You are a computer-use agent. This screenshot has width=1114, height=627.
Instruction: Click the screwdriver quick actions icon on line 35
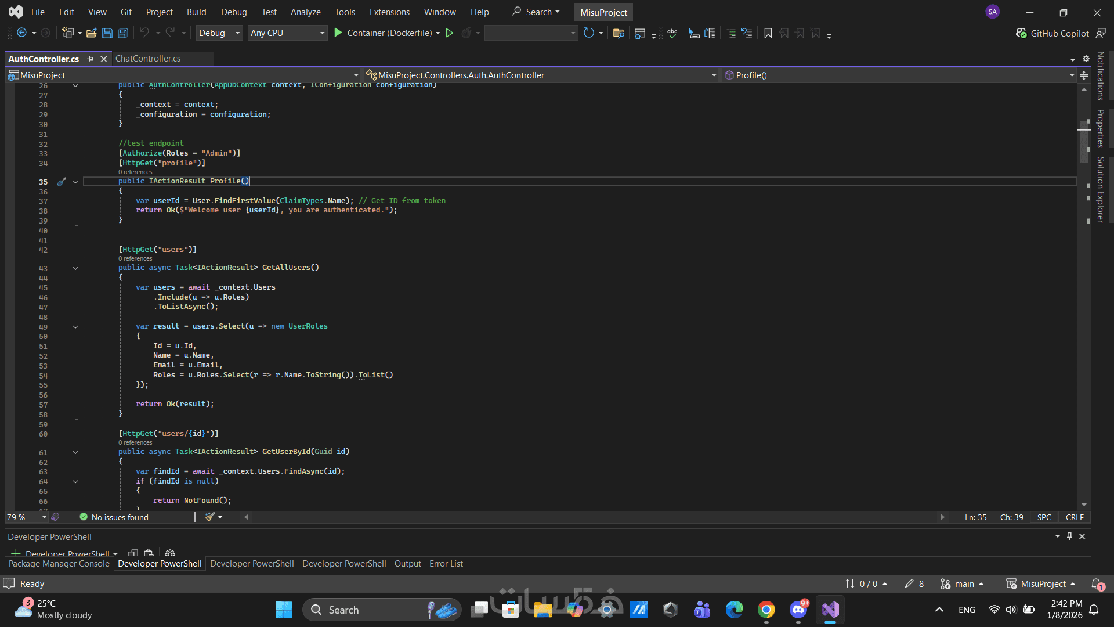coord(62,182)
